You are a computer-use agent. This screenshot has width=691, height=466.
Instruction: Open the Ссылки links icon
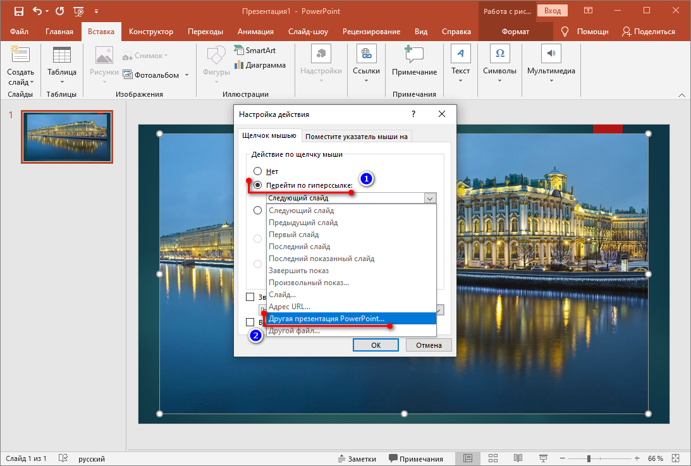366,54
